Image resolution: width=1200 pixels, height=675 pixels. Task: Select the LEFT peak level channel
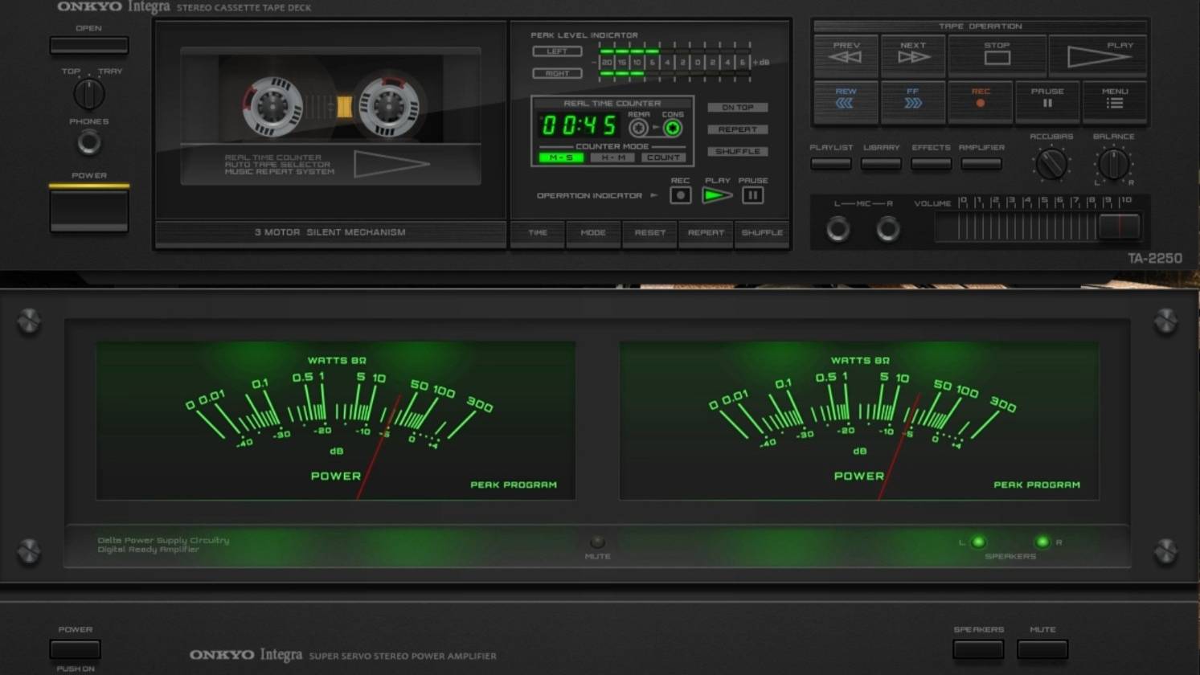[x=557, y=51]
